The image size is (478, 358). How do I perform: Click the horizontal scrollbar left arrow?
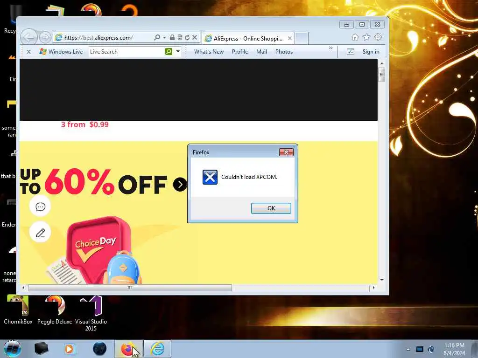pos(23,288)
